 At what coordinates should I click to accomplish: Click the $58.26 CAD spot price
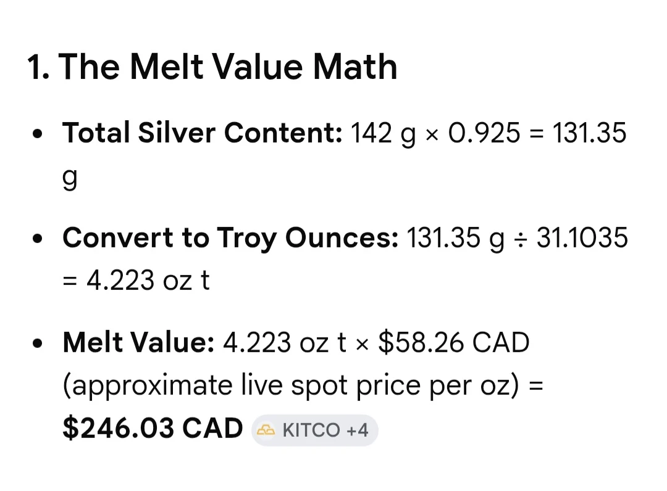click(x=454, y=342)
